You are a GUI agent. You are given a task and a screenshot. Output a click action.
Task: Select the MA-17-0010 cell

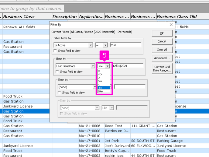(91, 136)
